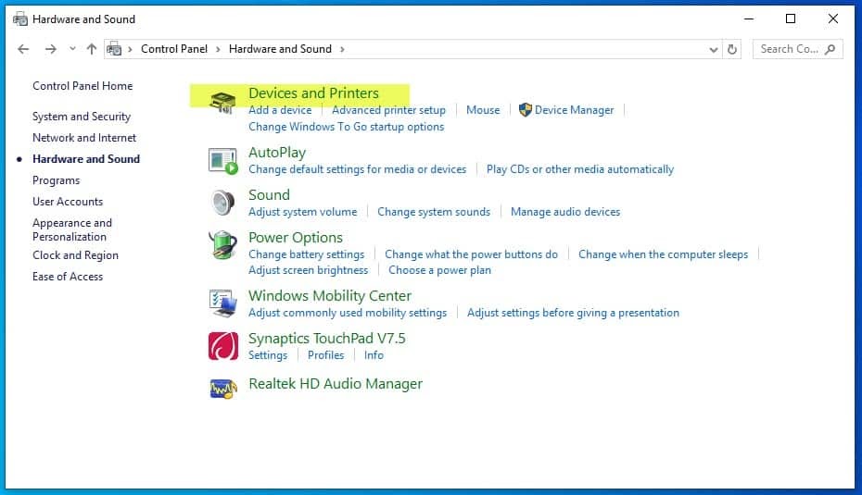Image resolution: width=862 pixels, height=495 pixels.
Task: Open Mouse settings link
Action: tap(483, 110)
